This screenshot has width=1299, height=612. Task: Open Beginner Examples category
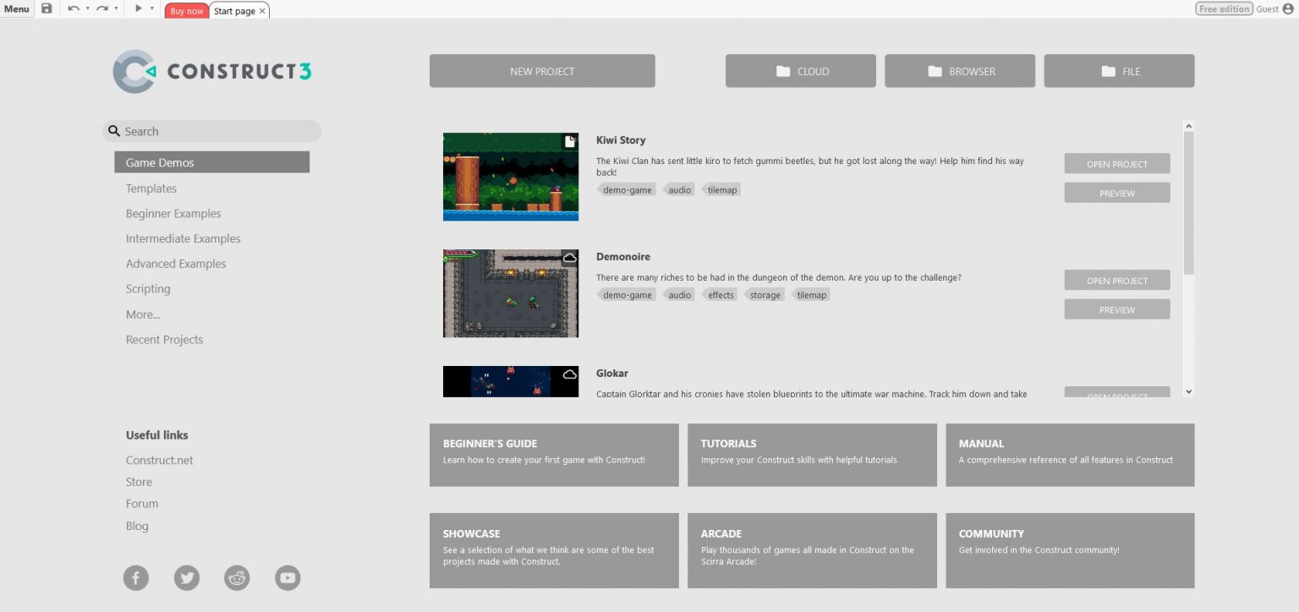pyautogui.click(x=173, y=214)
